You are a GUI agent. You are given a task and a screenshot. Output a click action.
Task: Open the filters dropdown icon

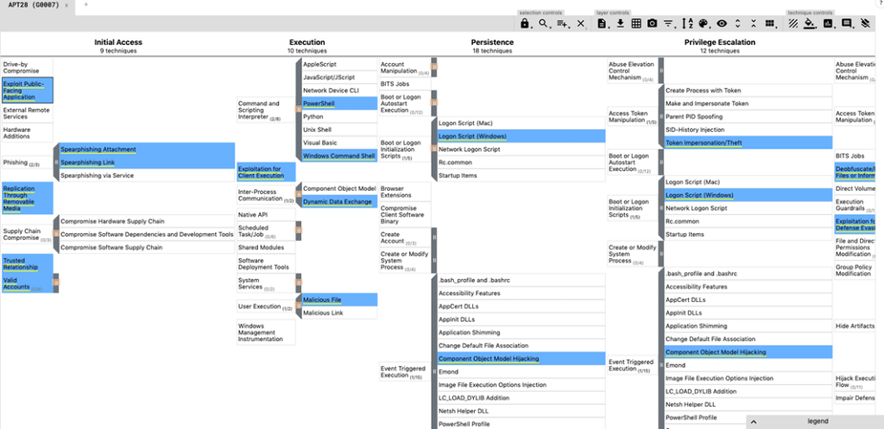(669, 23)
